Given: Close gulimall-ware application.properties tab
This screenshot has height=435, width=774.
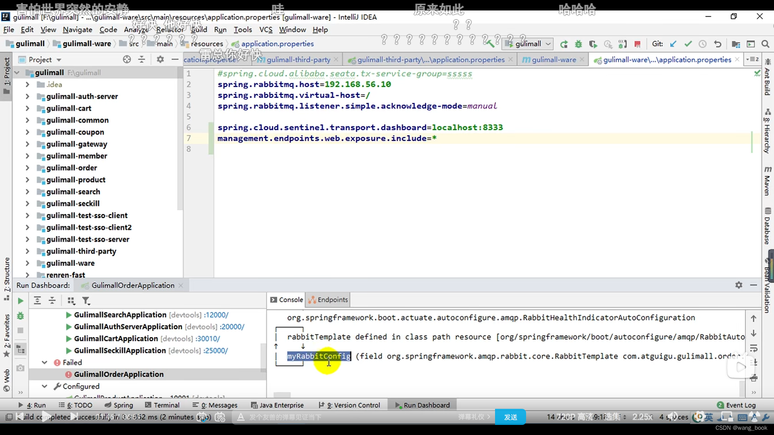Looking at the screenshot, I should click(x=737, y=59).
